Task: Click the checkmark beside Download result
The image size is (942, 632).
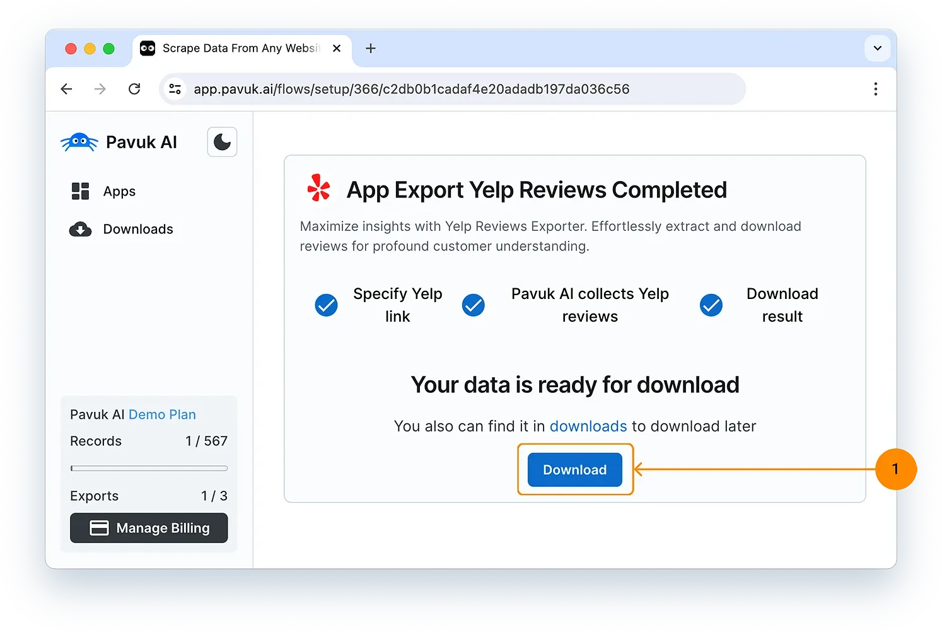Action: click(711, 305)
